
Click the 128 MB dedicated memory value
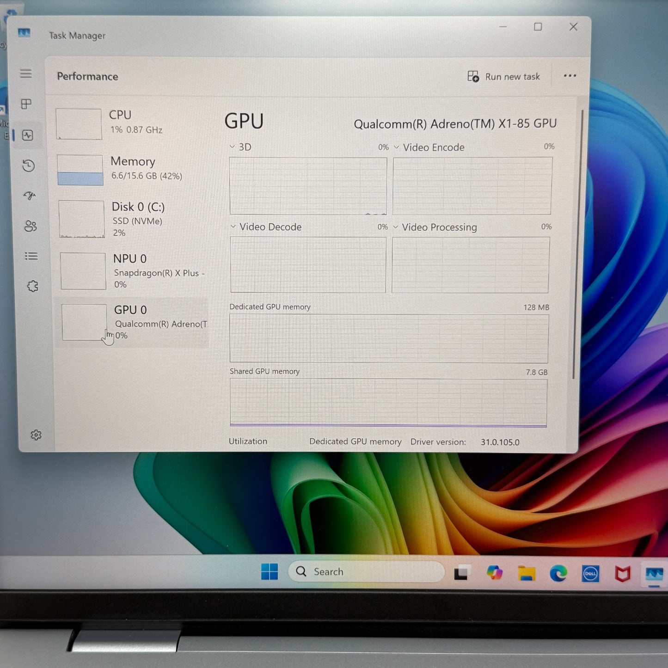536,307
